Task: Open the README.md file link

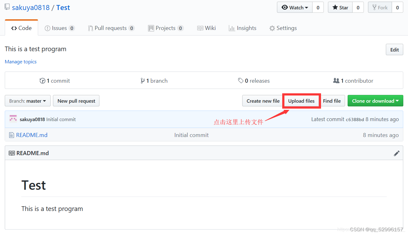Action: point(32,135)
